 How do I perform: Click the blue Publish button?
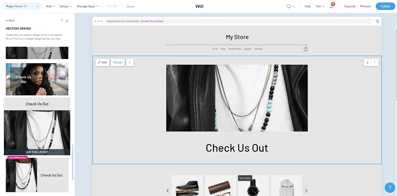click(385, 6)
